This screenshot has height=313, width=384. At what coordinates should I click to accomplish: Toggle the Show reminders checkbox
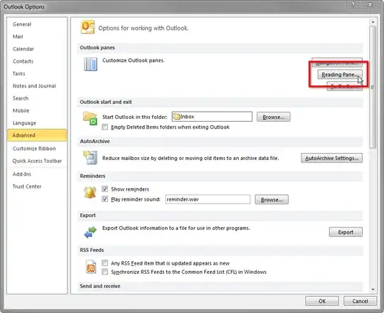click(105, 189)
